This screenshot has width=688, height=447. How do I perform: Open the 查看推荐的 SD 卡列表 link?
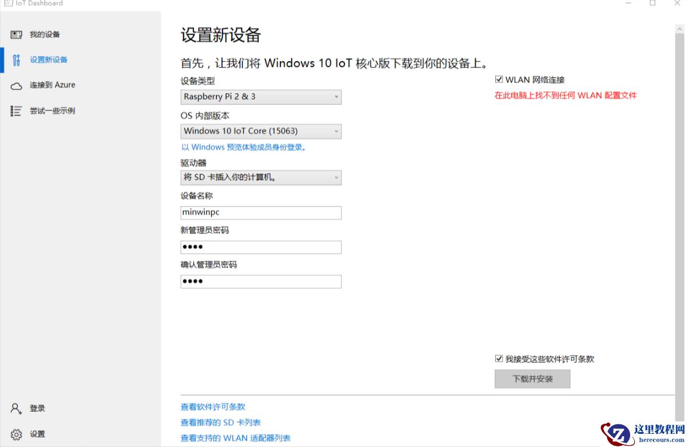pyautogui.click(x=220, y=423)
